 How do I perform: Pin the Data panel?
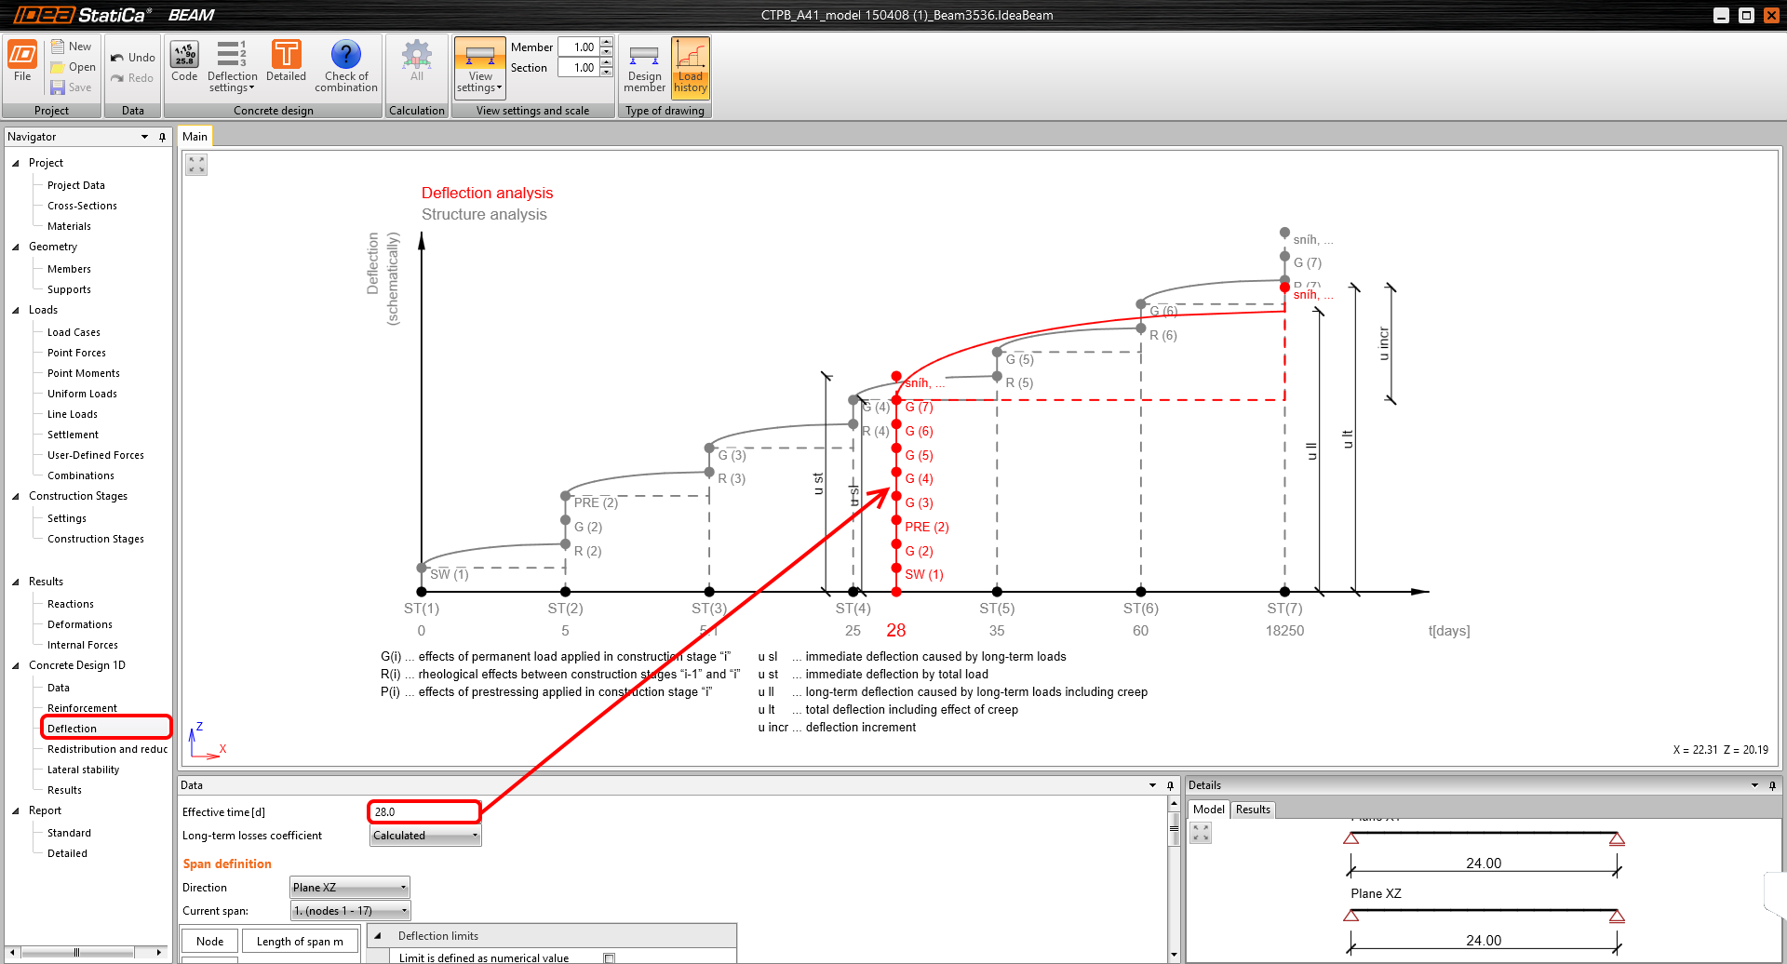1171,785
